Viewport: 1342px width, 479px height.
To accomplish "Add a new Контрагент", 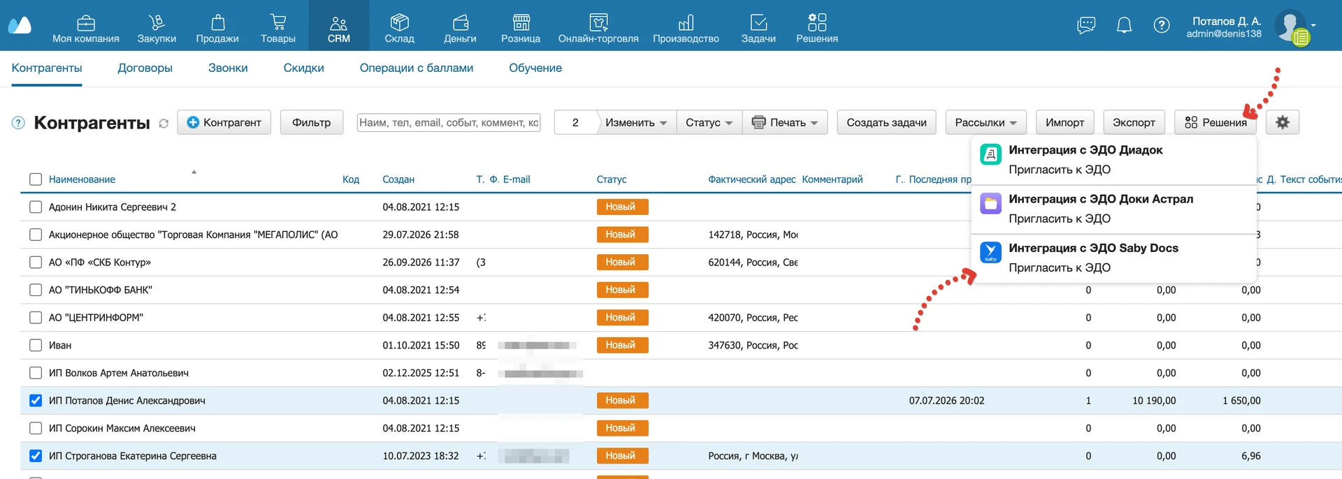I will [224, 122].
